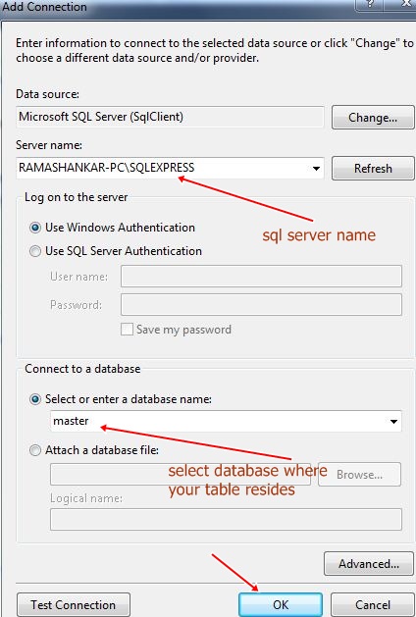416x617 pixels.
Task: Open the Server name dropdown arrow
Action: coord(316,169)
